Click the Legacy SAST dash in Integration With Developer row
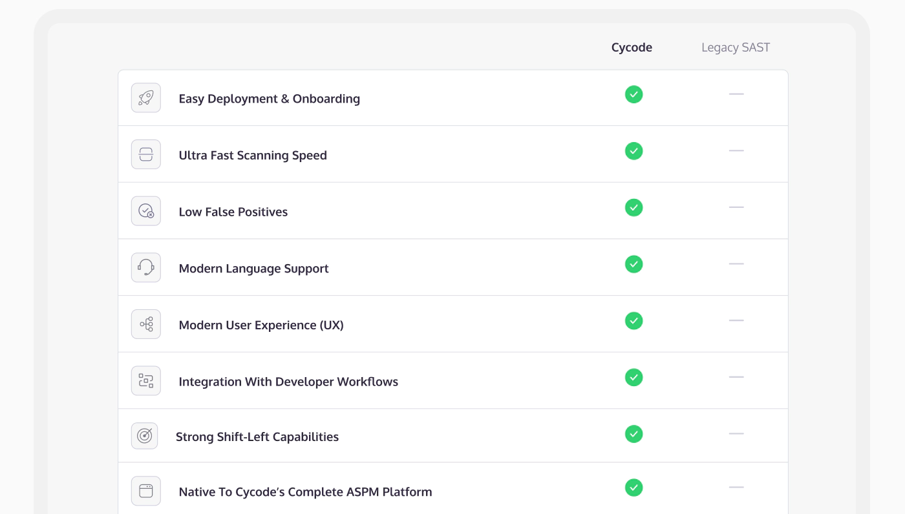The height and width of the screenshot is (514, 905). pos(736,377)
